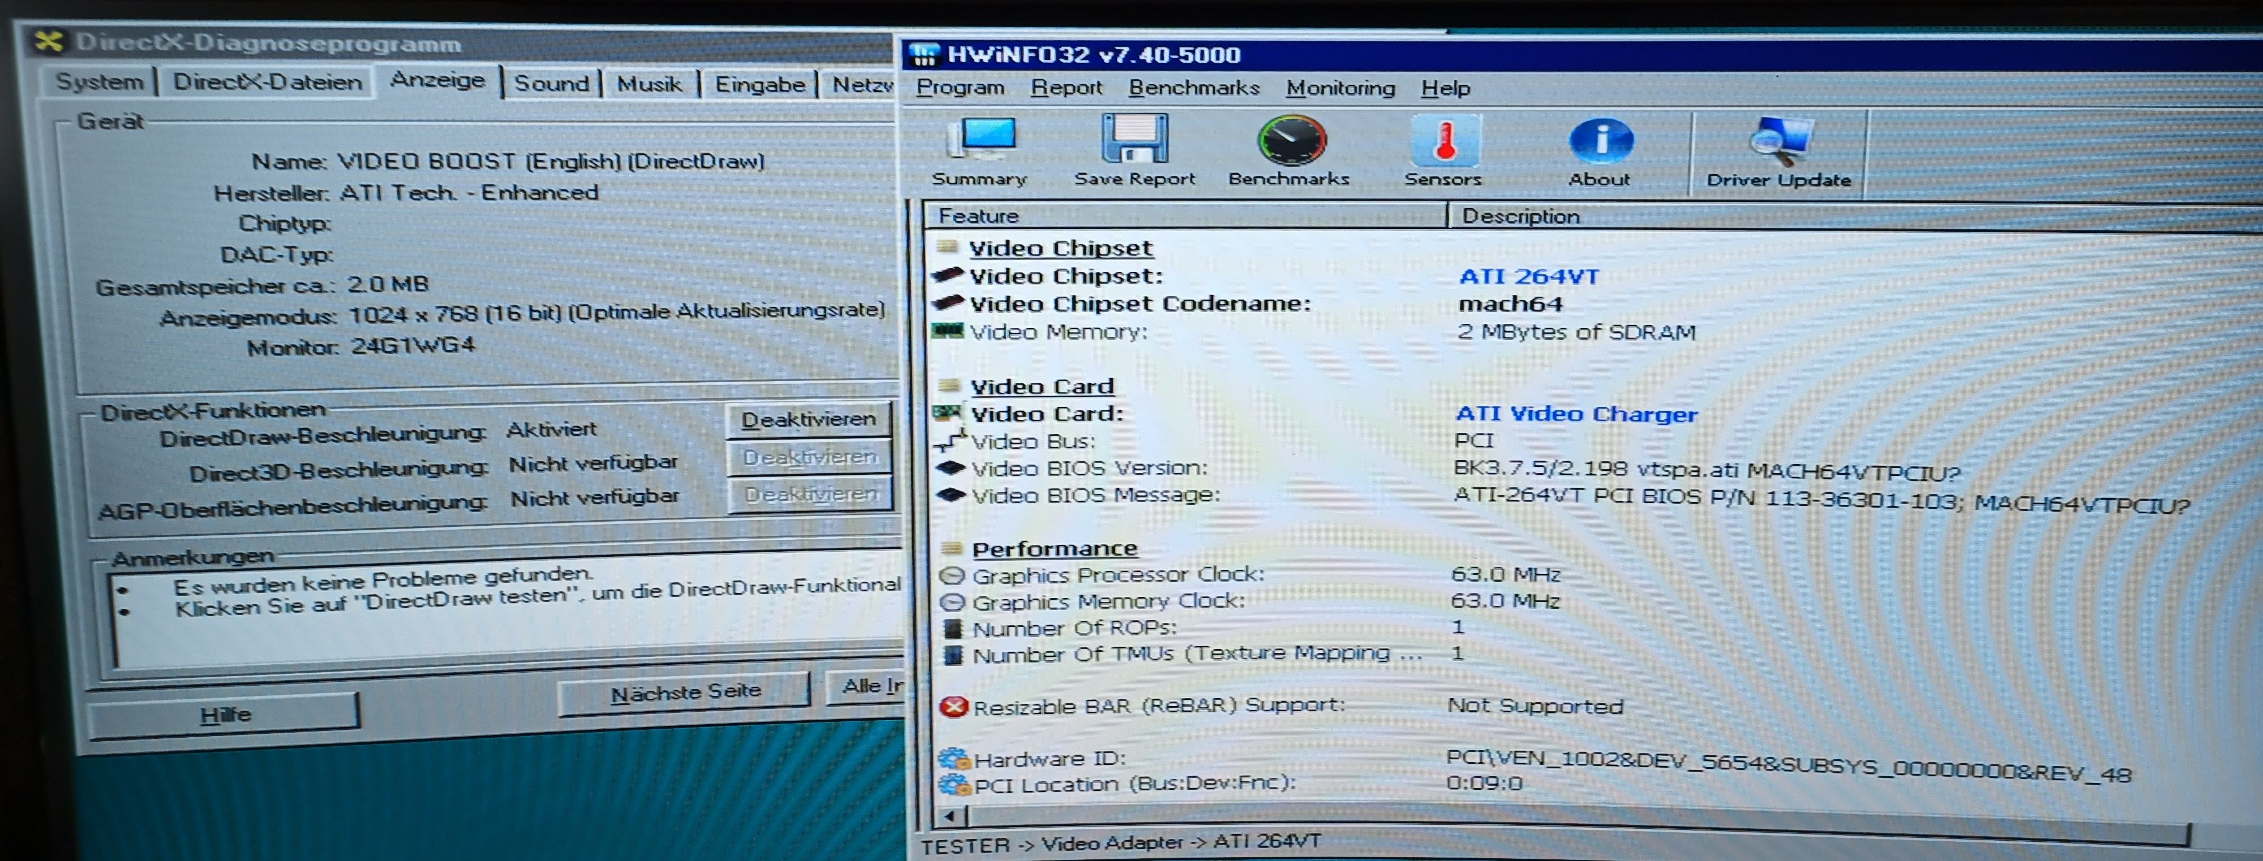Click the clock icon for Graphics Processor Clock
The width and height of the screenshot is (2263, 861).
[952, 576]
